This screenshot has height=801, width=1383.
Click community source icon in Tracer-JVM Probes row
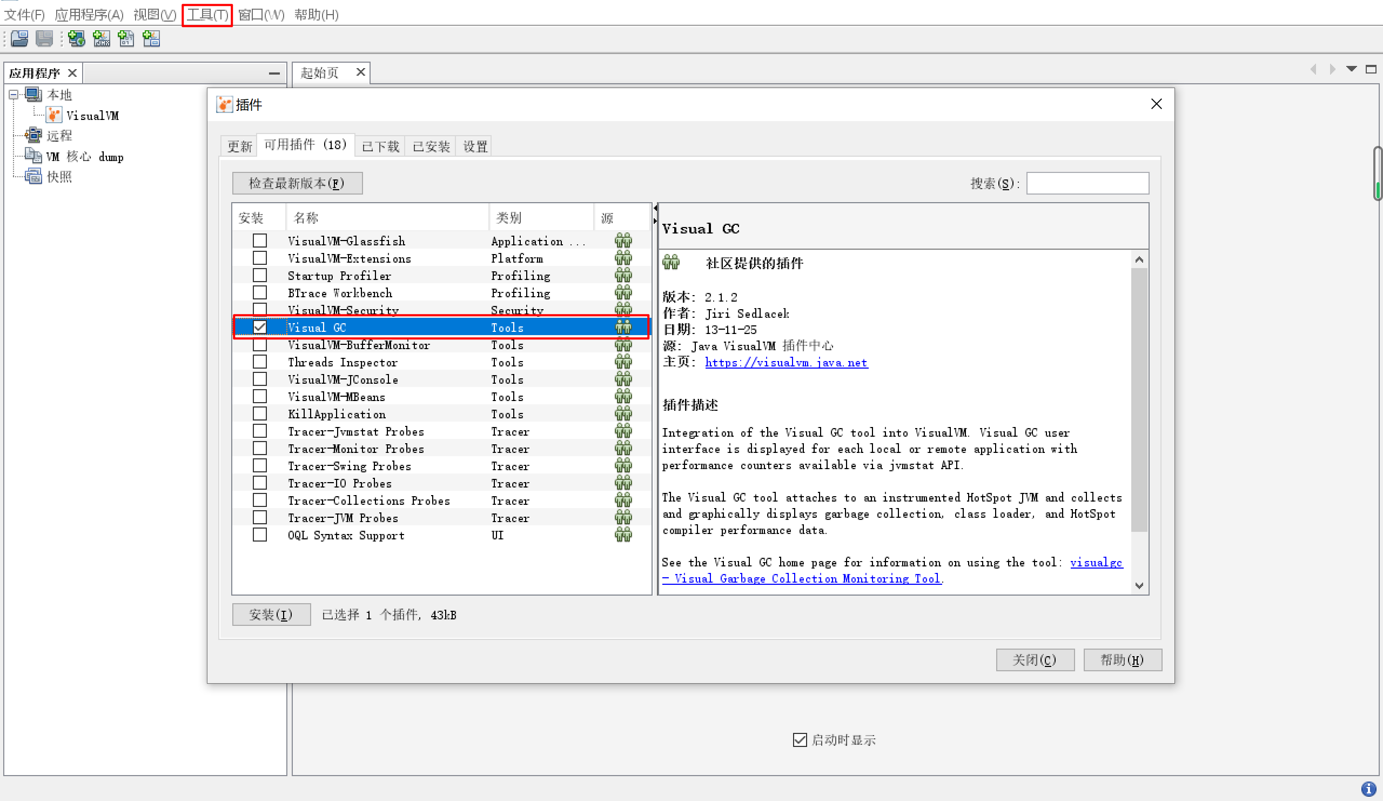[623, 517]
